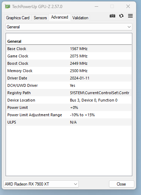This screenshot has width=141, height=195.
Task: Expand the General category dropdown
Action: (x=69, y=27)
